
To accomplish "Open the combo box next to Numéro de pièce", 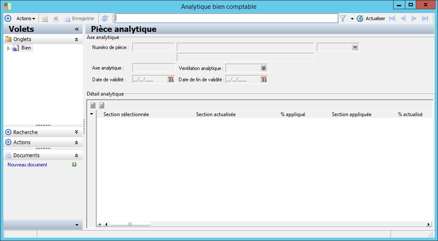I will 355,47.
